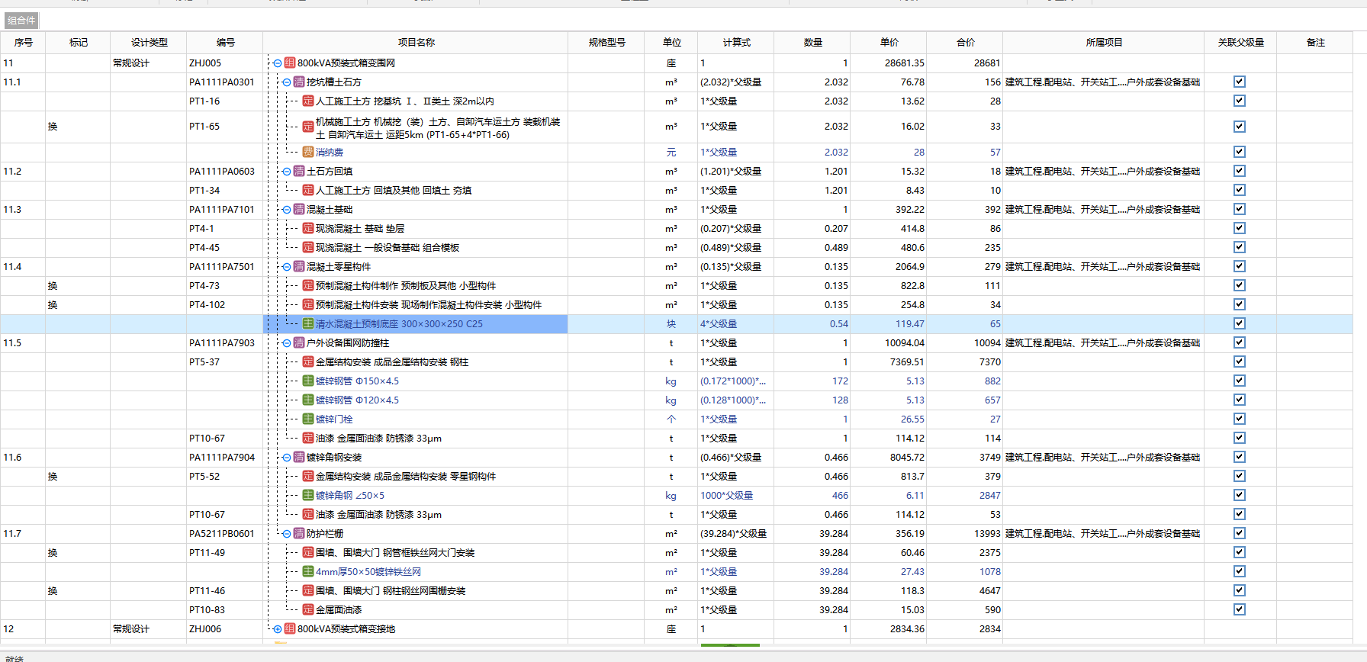Image resolution: width=1367 pixels, height=662 pixels.
Task: Click the 所属项目 column header
Action: point(1104,43)
